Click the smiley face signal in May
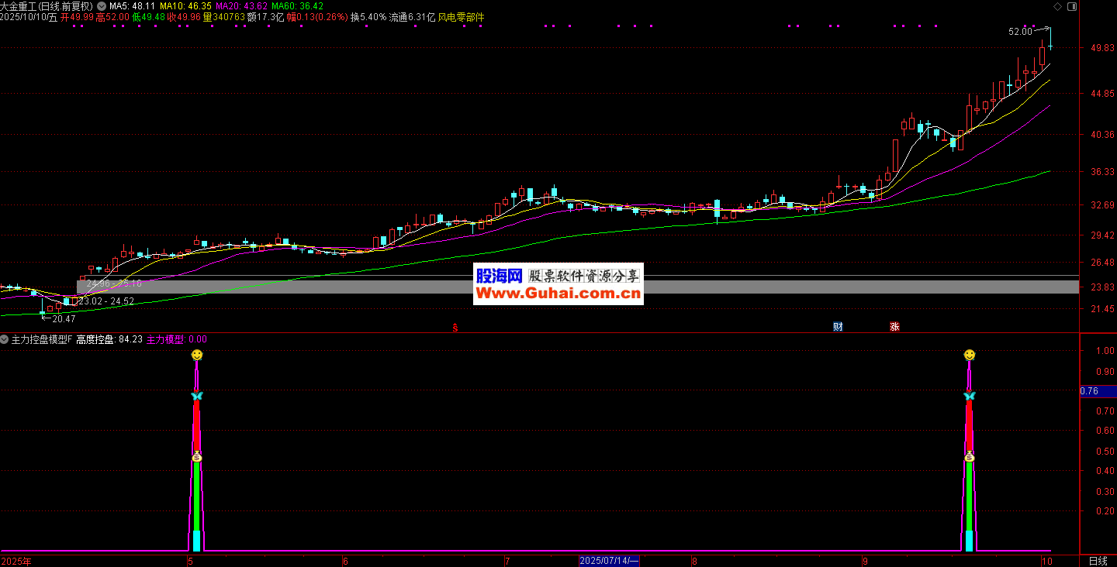Viewport: 1117px width, 567px height. pyautogui.click(x=197, y=355)
